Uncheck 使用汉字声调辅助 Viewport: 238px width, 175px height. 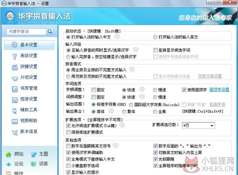[68, 152]
